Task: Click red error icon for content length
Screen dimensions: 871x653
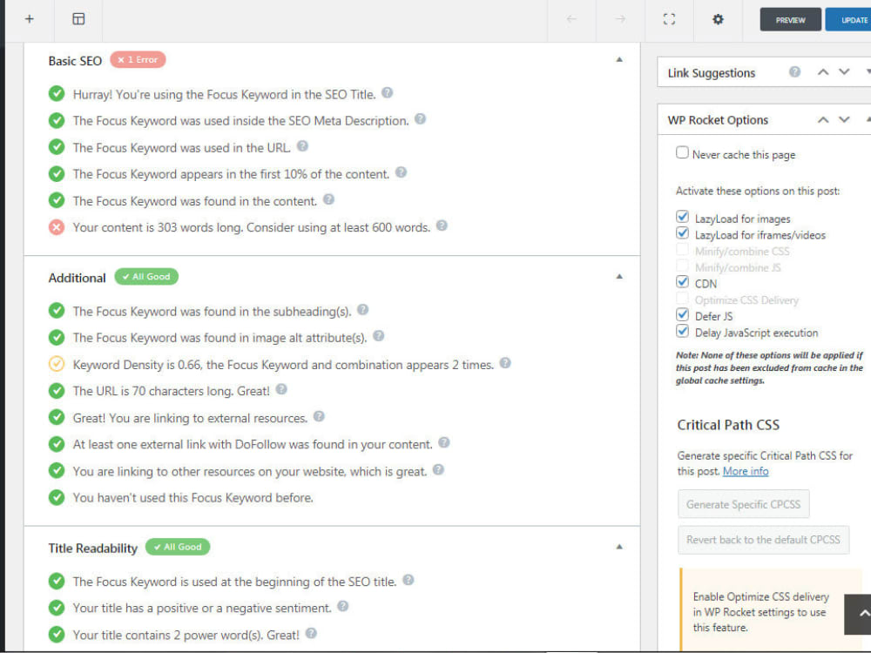Action: [x=56, y=227]
